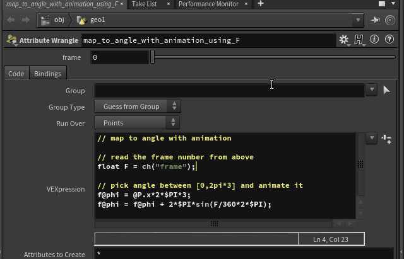Click the Run Over label

[x=70, y=124]
